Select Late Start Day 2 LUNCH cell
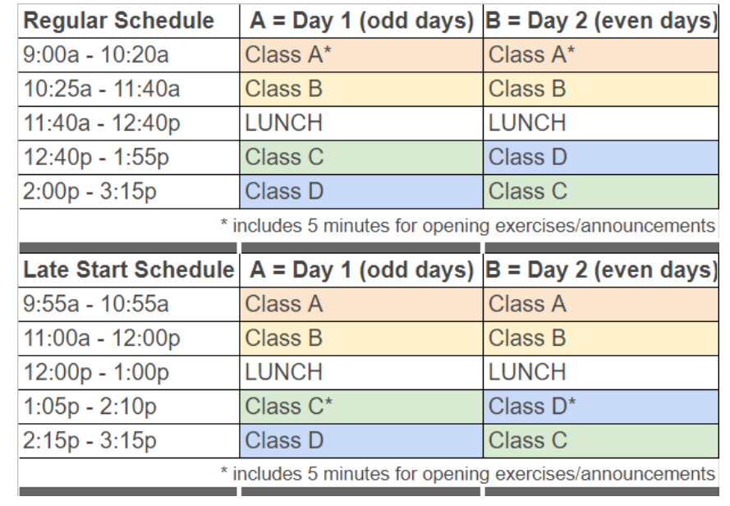The image size is (730, 506). pos(599,371)
